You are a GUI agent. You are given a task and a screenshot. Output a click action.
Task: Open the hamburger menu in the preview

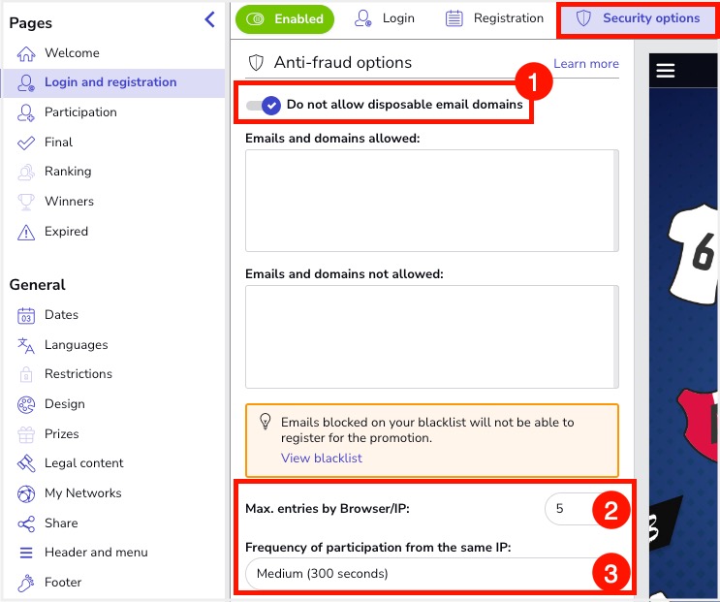[666, 71]
